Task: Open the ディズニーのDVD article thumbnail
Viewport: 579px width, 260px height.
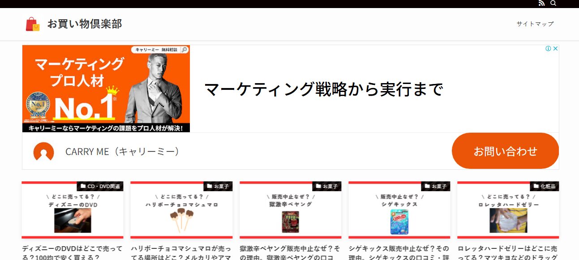Action: pyautogui.click(x=73, y=210)
